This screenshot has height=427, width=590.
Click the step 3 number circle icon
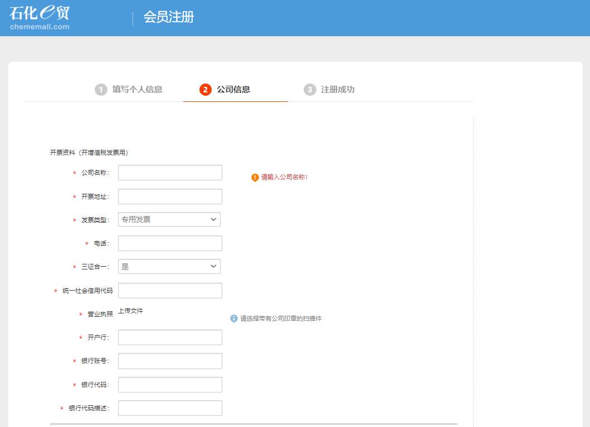point(310,90)
